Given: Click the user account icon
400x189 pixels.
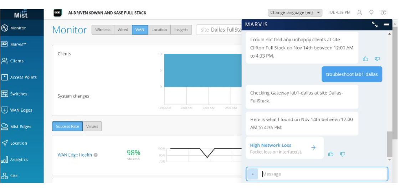Looking at the screenshot, I should 359,12.
